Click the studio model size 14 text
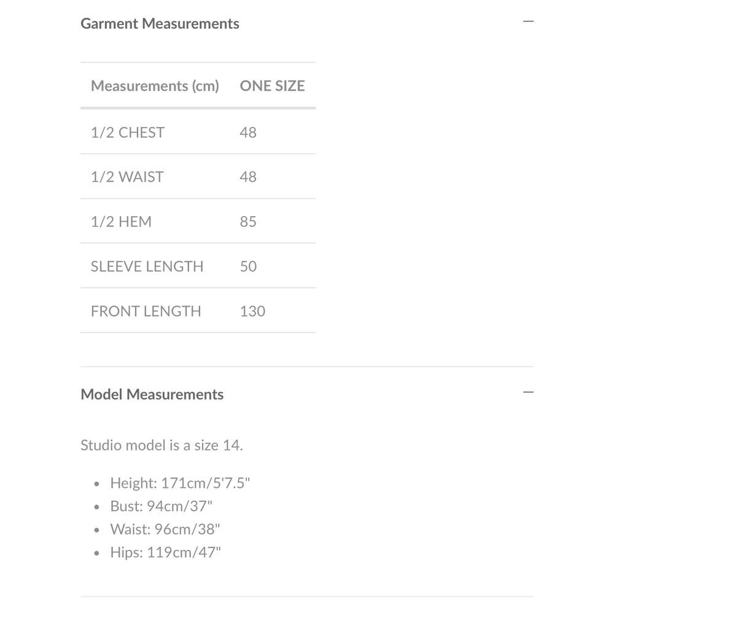 click(162, 445)
